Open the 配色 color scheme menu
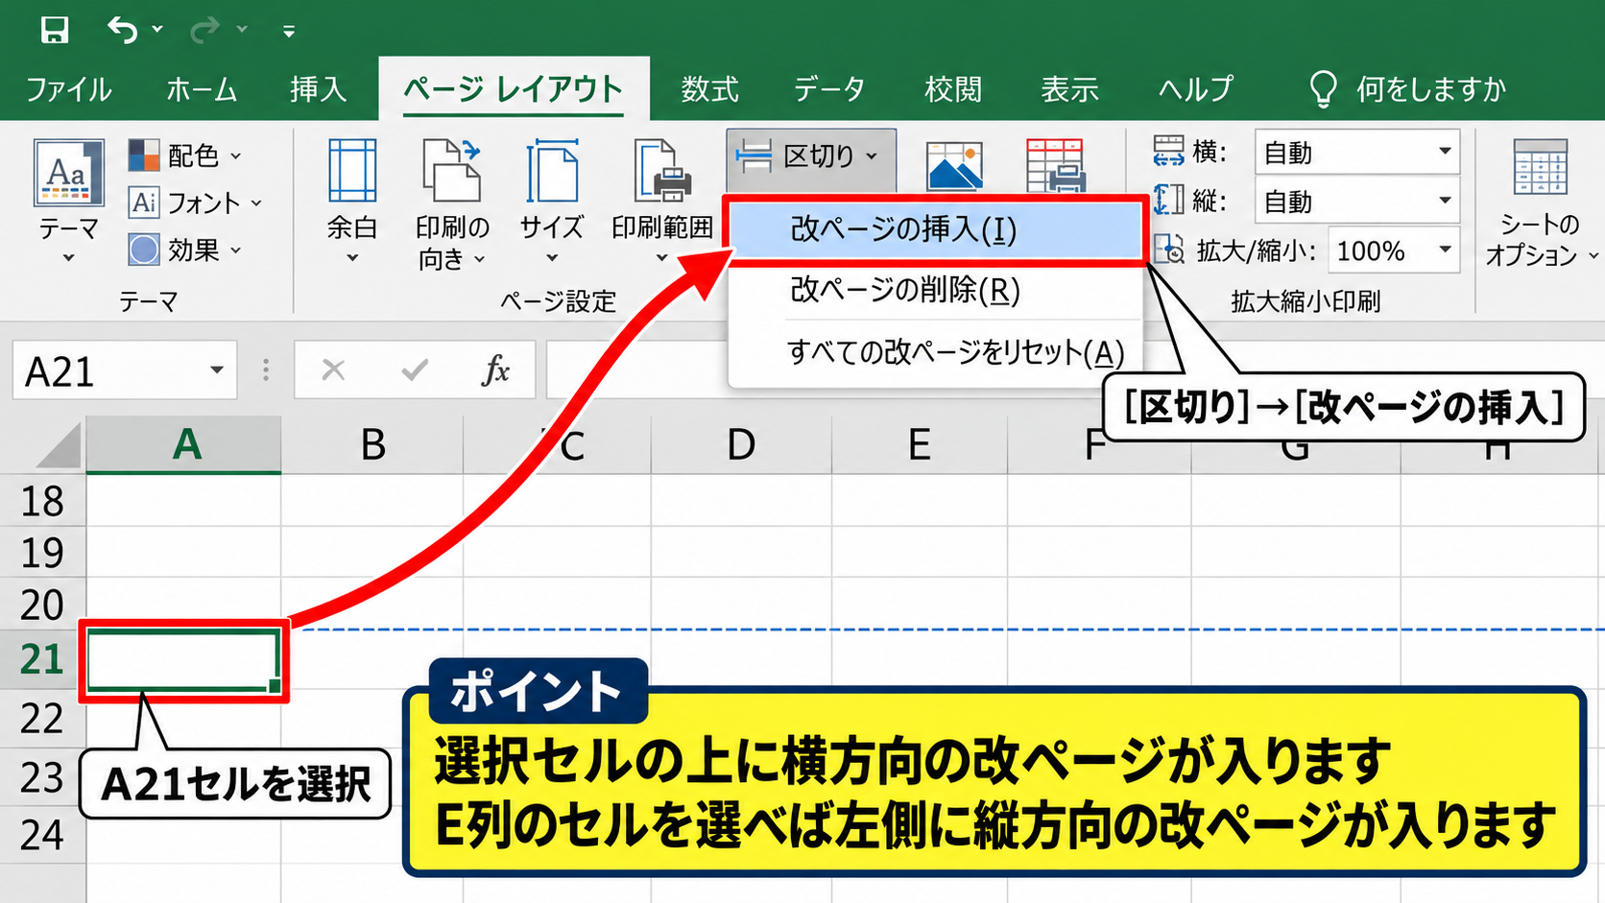Image resolution: width=1605 pixels, height=903 pixels. (184, 154)
